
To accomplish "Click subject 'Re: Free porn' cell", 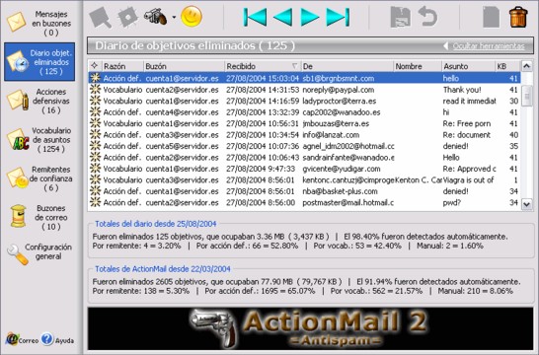I will click(467, 123).
